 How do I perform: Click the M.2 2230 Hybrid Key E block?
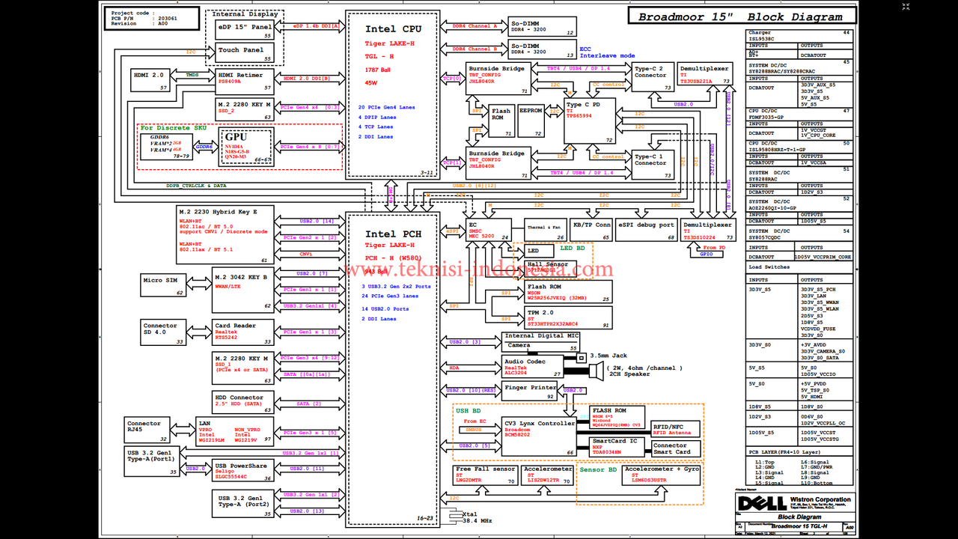[225, 234]
